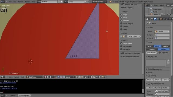Select Degrees rotation units

tap(152, 49)
